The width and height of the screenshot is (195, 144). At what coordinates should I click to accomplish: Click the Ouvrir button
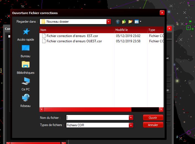tap(153, 118)
